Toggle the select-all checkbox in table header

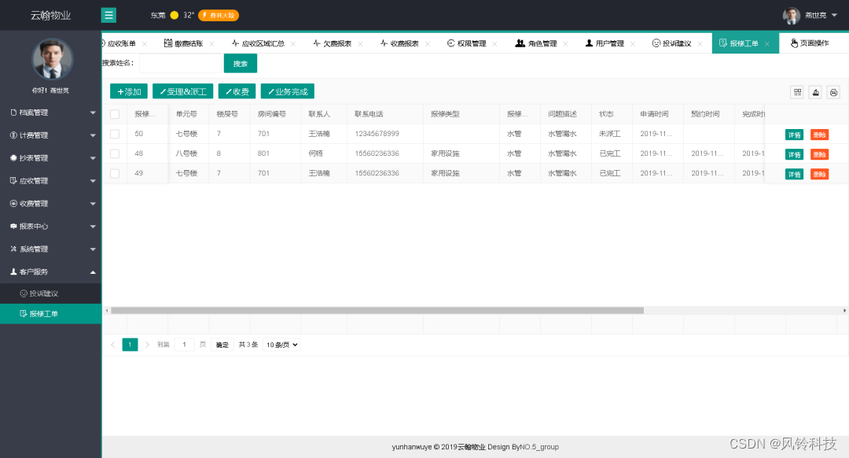[115, 114]
